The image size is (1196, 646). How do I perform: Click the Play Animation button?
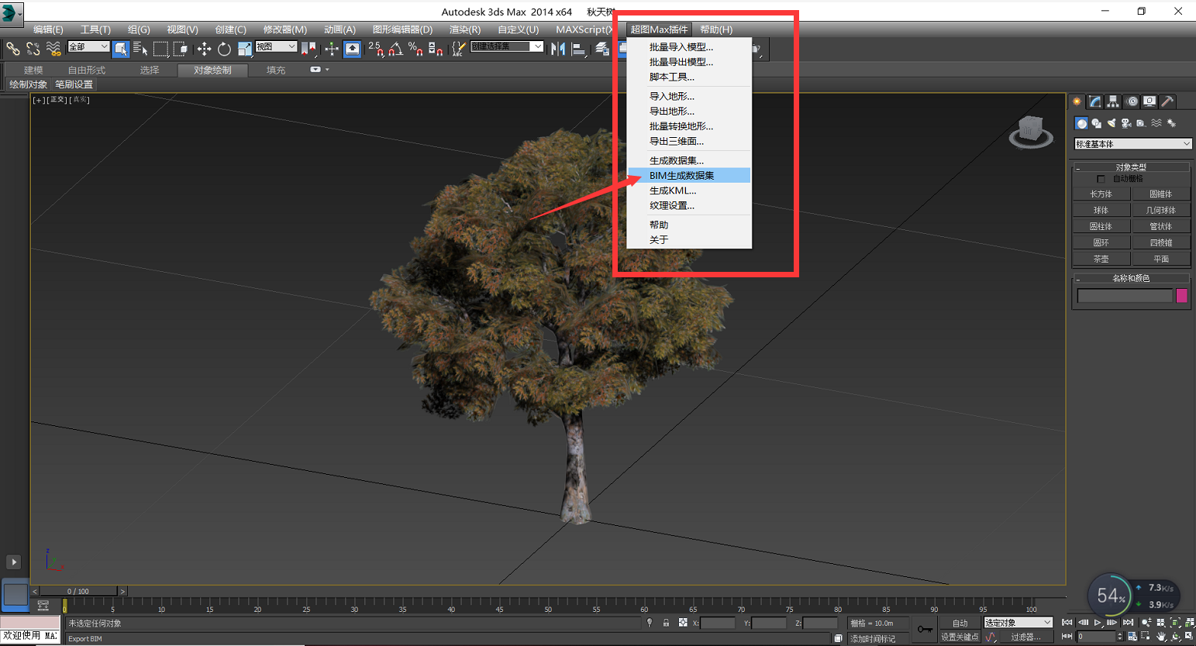point(1098,622)
